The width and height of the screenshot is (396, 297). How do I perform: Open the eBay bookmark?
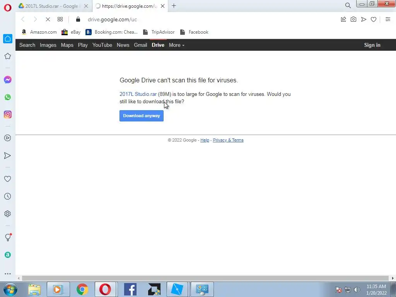pyautogui.click(x=71, y=32)
